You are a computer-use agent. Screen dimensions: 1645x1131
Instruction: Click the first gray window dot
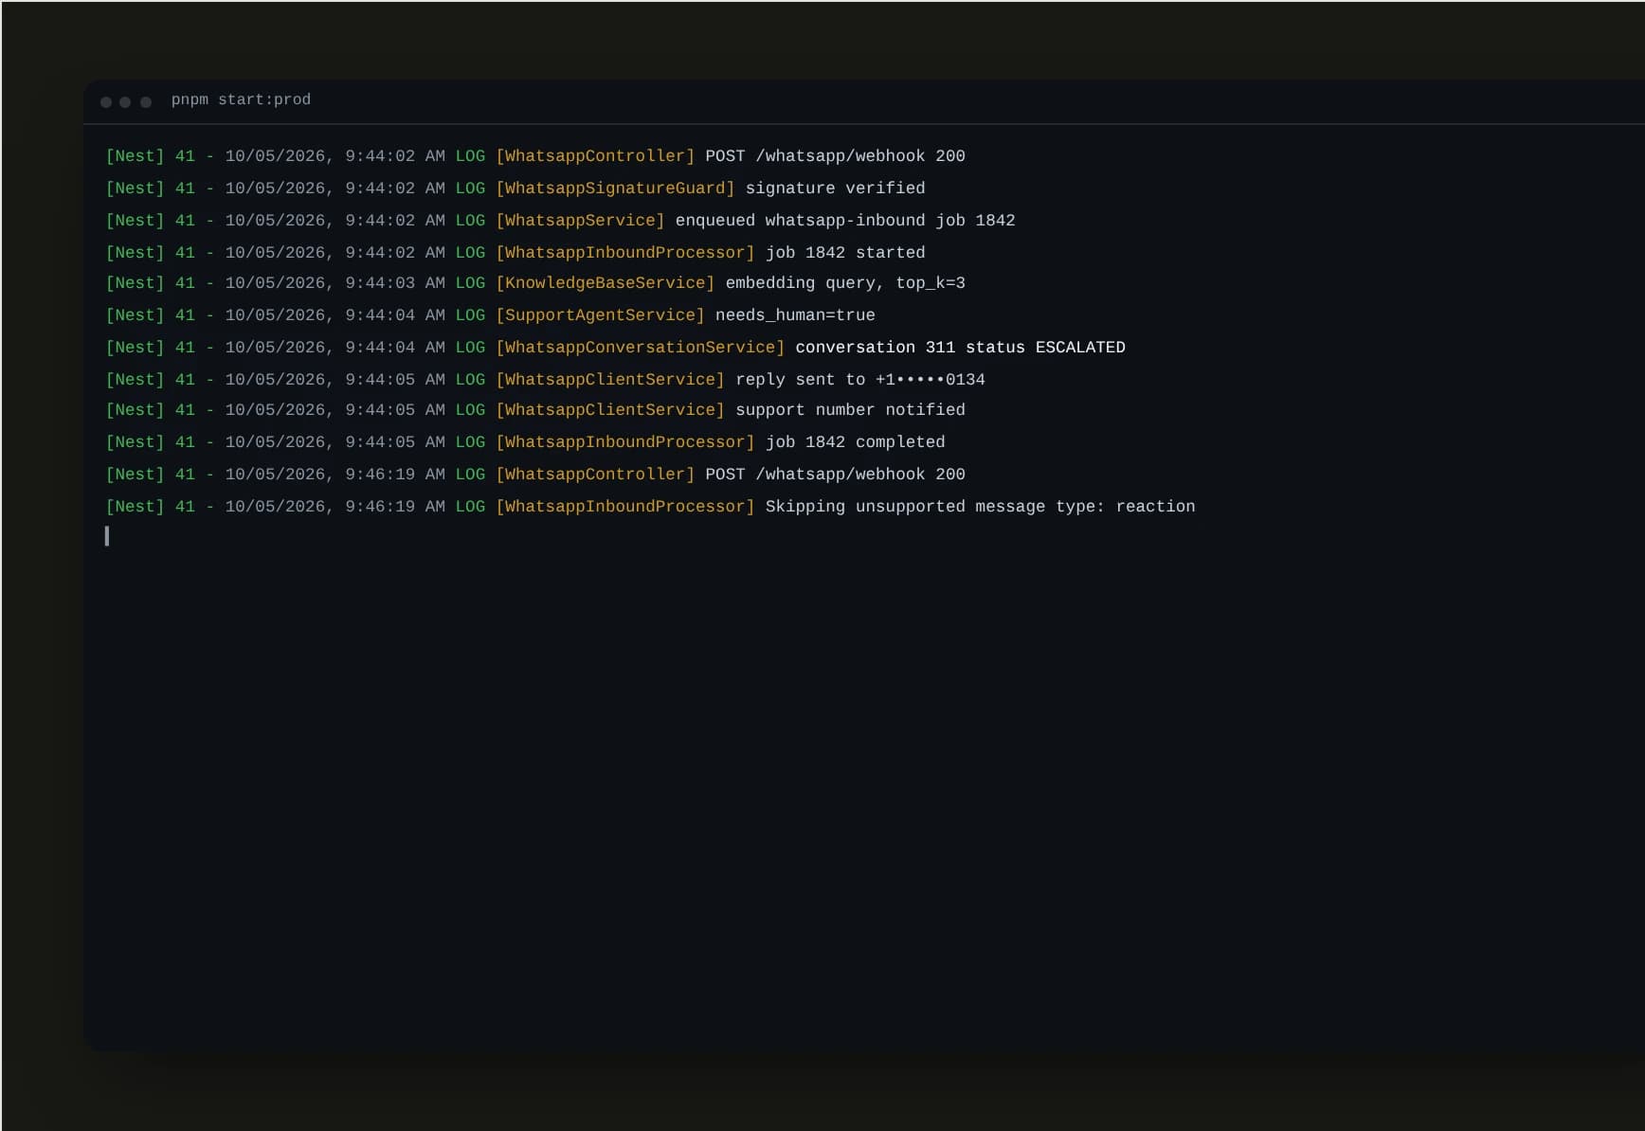[106, 102]
